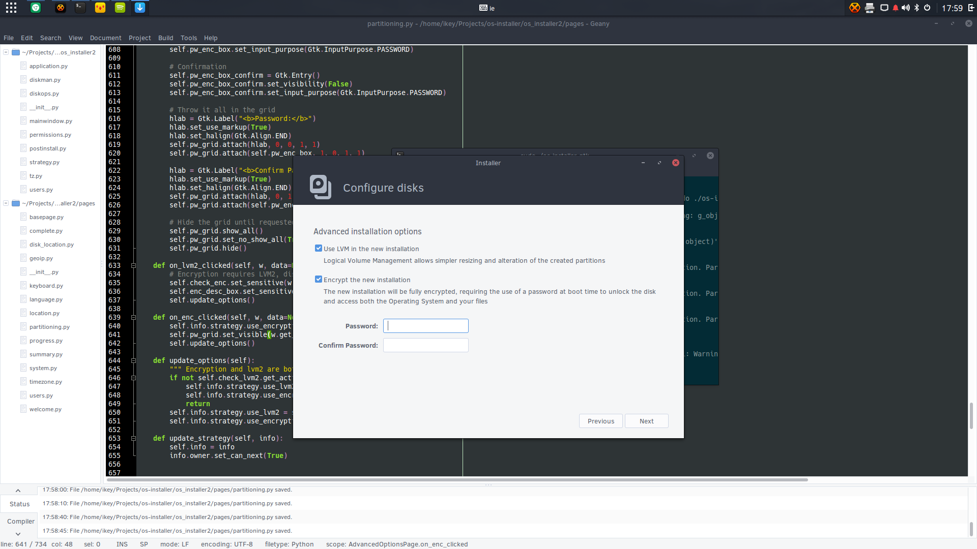Open the Bluetooth tray icon
Screen dimensions: 977x549
(917, 8)
